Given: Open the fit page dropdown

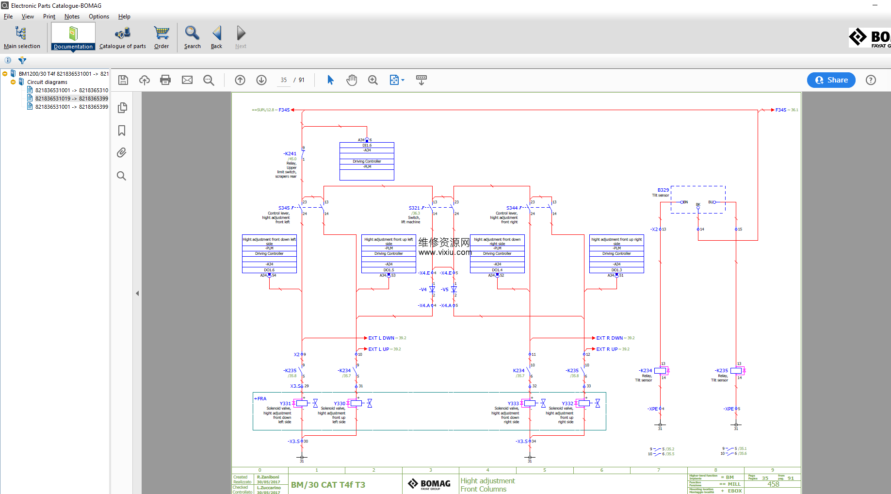Looking at the screenshot, I should (403, 80).
